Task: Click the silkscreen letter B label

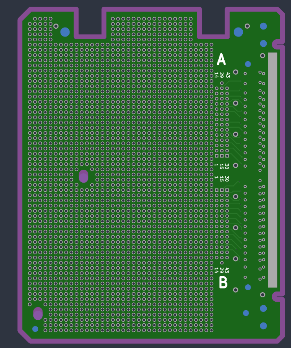Action: [x=223, y=282]
